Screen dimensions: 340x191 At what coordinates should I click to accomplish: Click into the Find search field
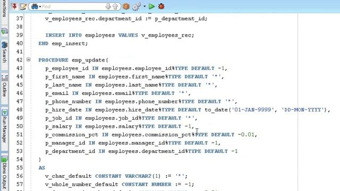(x=73, y=6)
